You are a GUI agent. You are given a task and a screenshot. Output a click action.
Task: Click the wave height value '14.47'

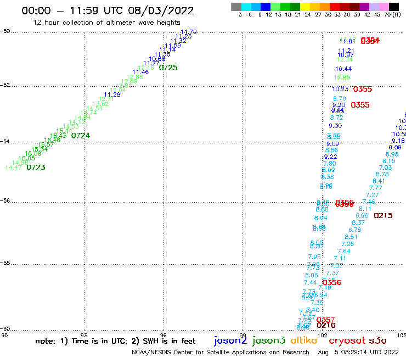(x=14, y=168)
